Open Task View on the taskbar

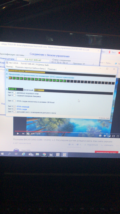(x=16, y=154)
